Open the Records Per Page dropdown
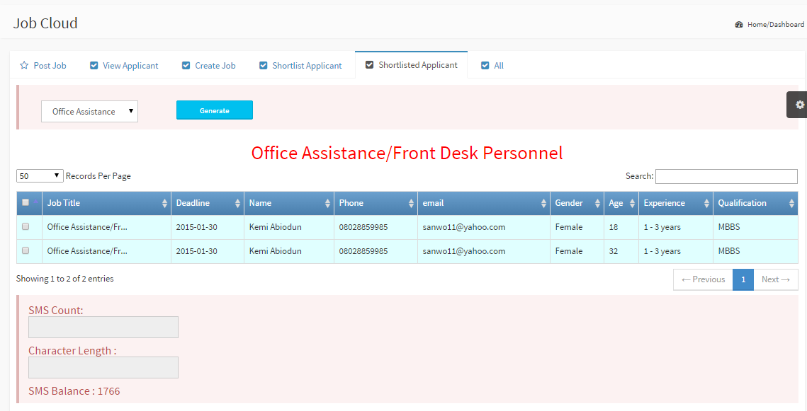 tap(40, 176)
